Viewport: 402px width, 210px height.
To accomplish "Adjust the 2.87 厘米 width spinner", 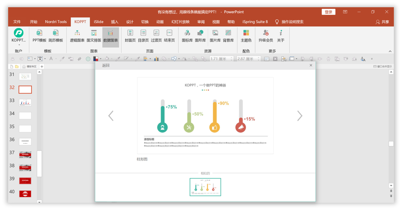I will pyautogui.click(x=259, y=59).
